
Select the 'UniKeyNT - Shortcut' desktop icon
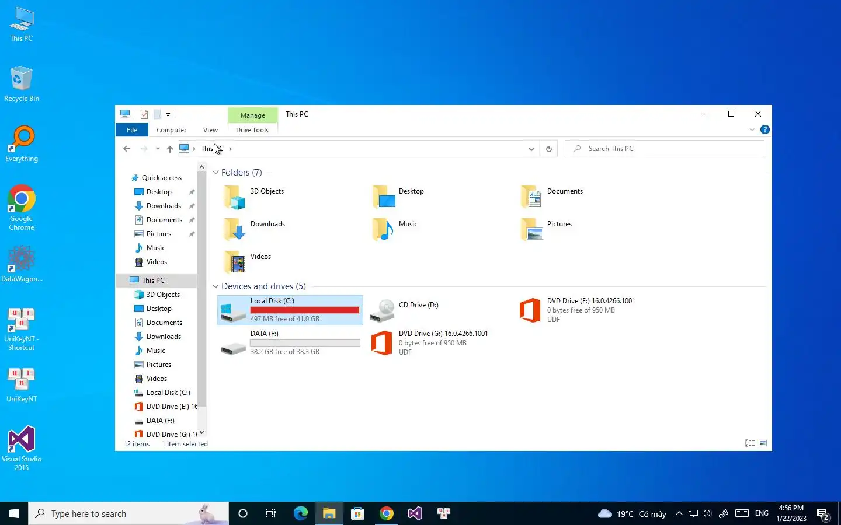[22, 330]
